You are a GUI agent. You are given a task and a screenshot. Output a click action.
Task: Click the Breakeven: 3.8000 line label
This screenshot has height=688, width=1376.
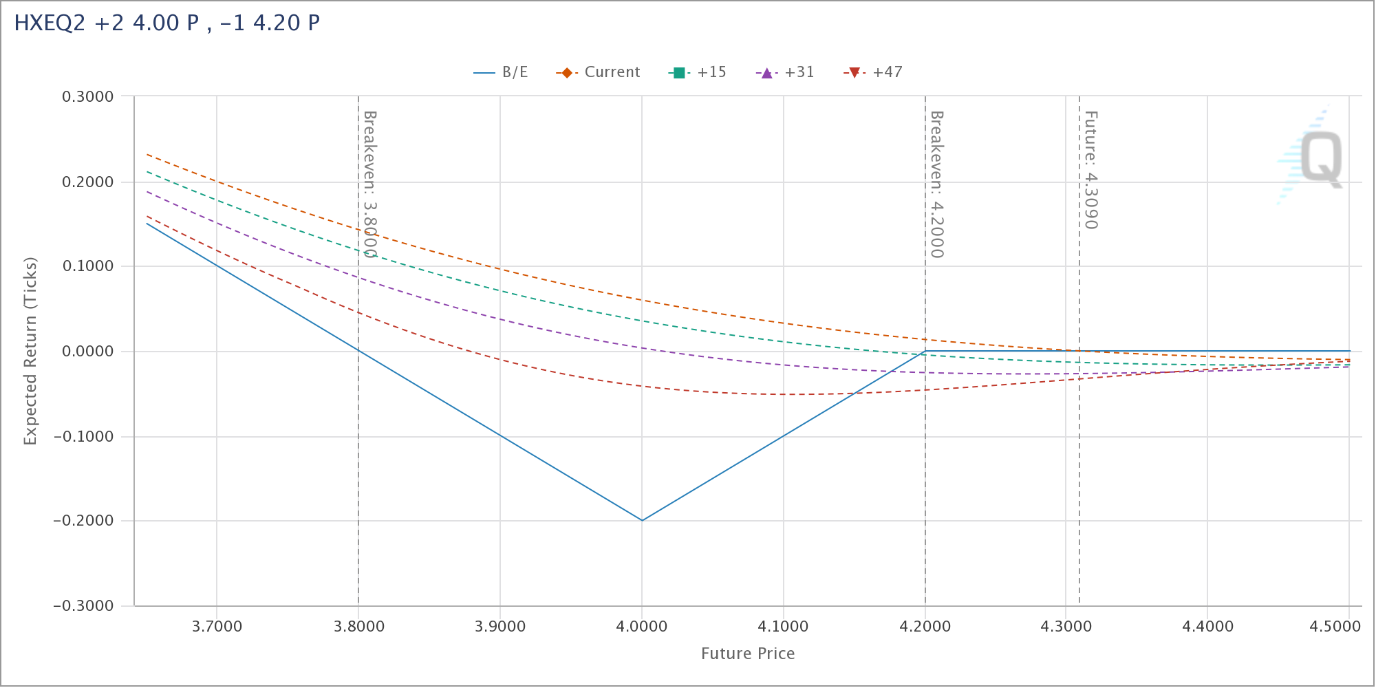click(x=369, y=184)
